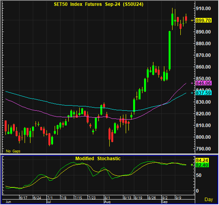The width and height of the screenshot is (219, 205).
Task: Click the Day timeframe label
Action: pyautogui.click(x=209, y=200)
